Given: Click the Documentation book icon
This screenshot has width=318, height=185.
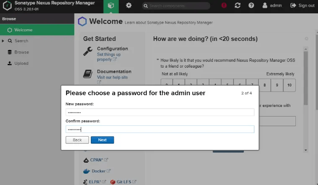Looking at the screenshot, I should coord(88,74).
